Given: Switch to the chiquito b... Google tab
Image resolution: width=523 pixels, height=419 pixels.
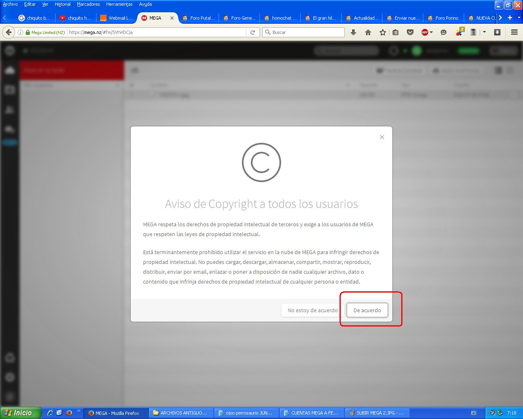Looking at the screenshot, I should [35, 18].
